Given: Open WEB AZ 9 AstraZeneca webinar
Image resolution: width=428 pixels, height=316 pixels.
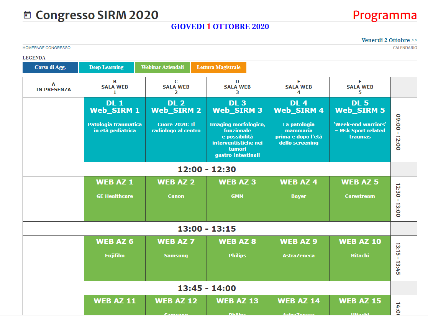Looking at the screenshot, I should [x=298, y=256].
